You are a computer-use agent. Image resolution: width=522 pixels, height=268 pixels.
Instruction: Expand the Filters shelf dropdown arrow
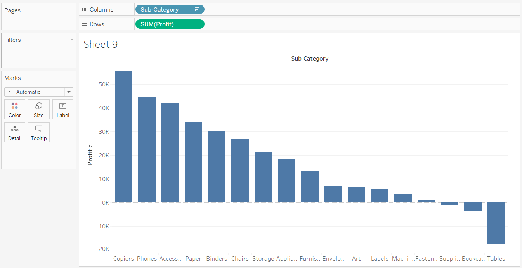[x=71, y=40]
